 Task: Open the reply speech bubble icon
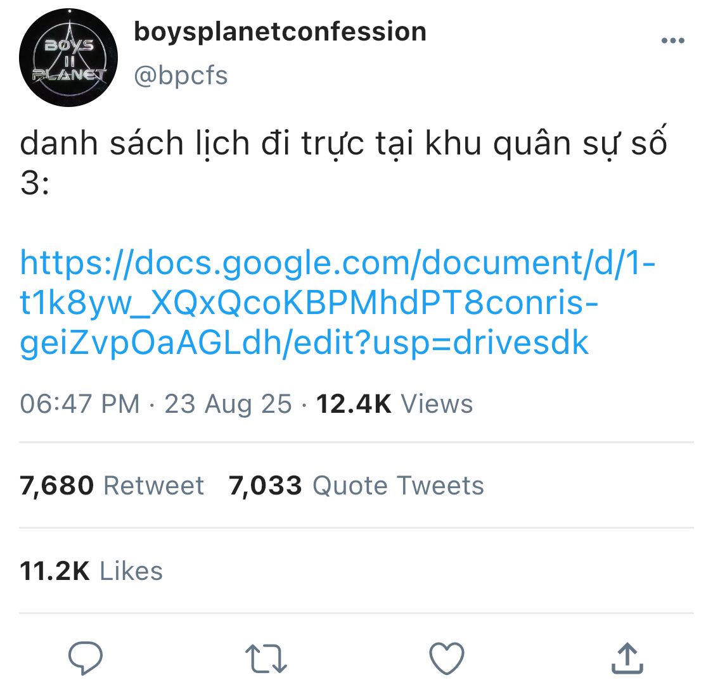(x=85, y=658)
